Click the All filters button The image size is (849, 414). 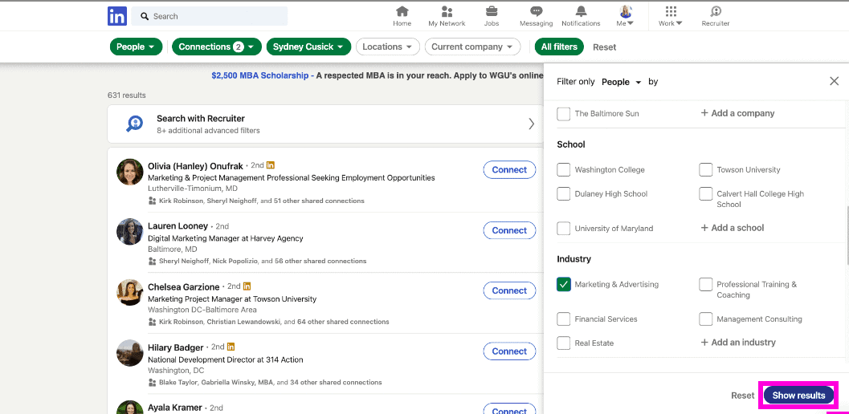[559, 47]
